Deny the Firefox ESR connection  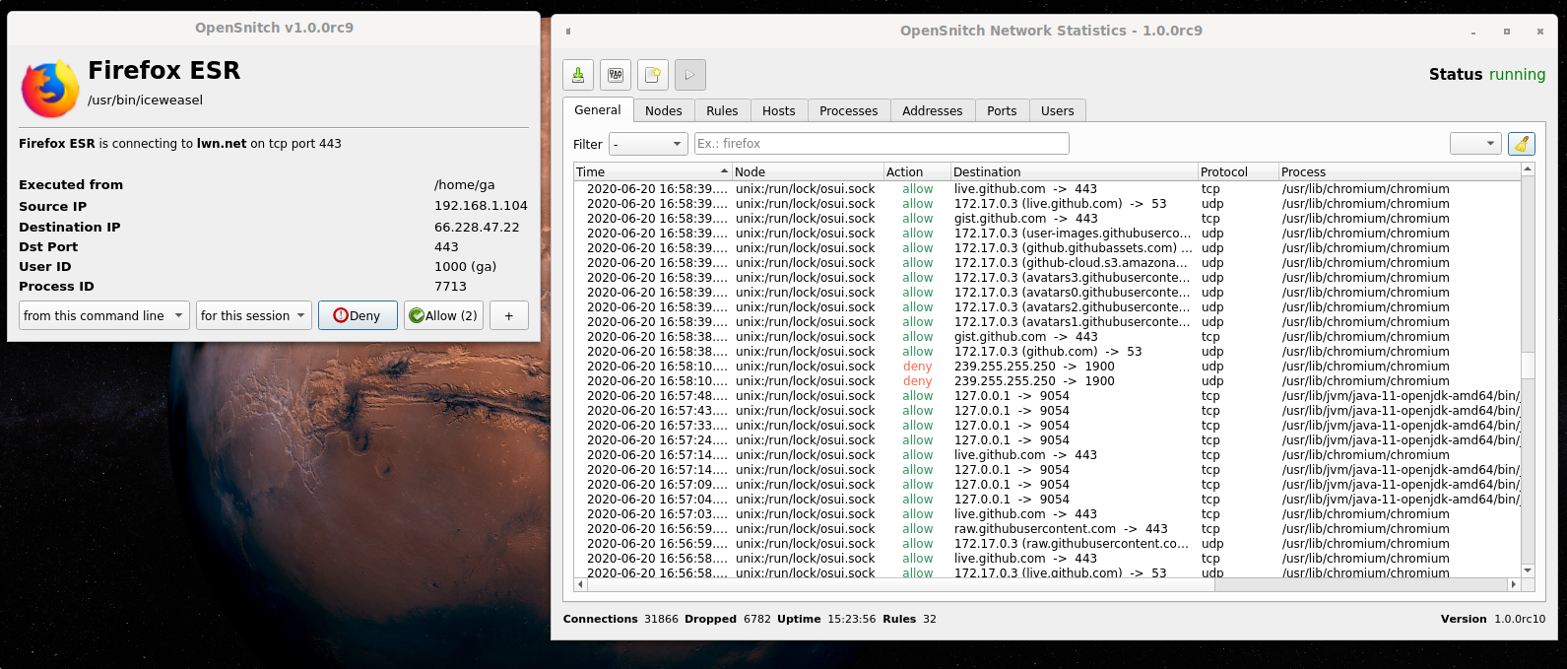tap(358, 315)
